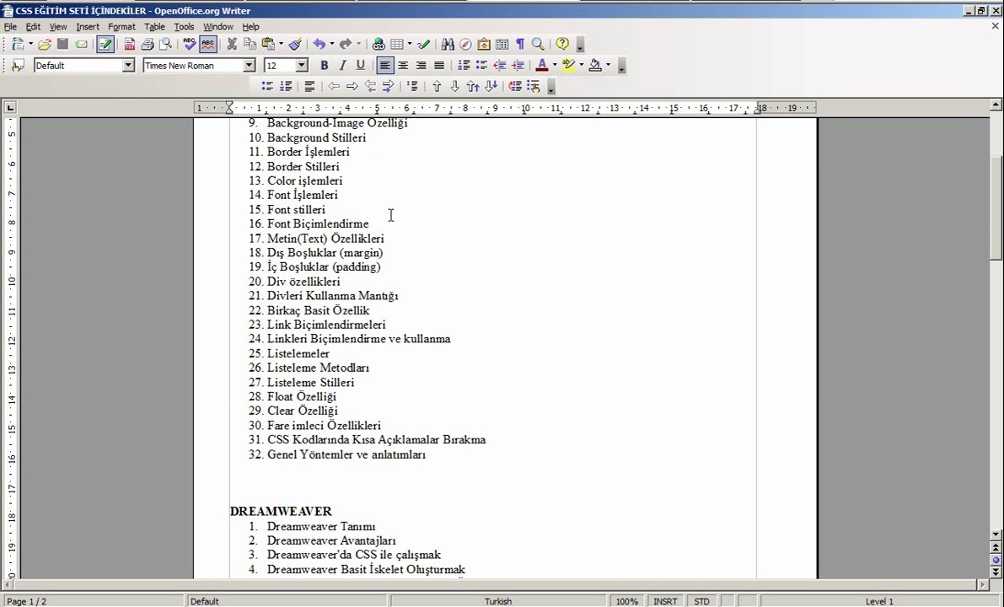Undo the last action arrow
1004x607 pixels.
(319, 44)
